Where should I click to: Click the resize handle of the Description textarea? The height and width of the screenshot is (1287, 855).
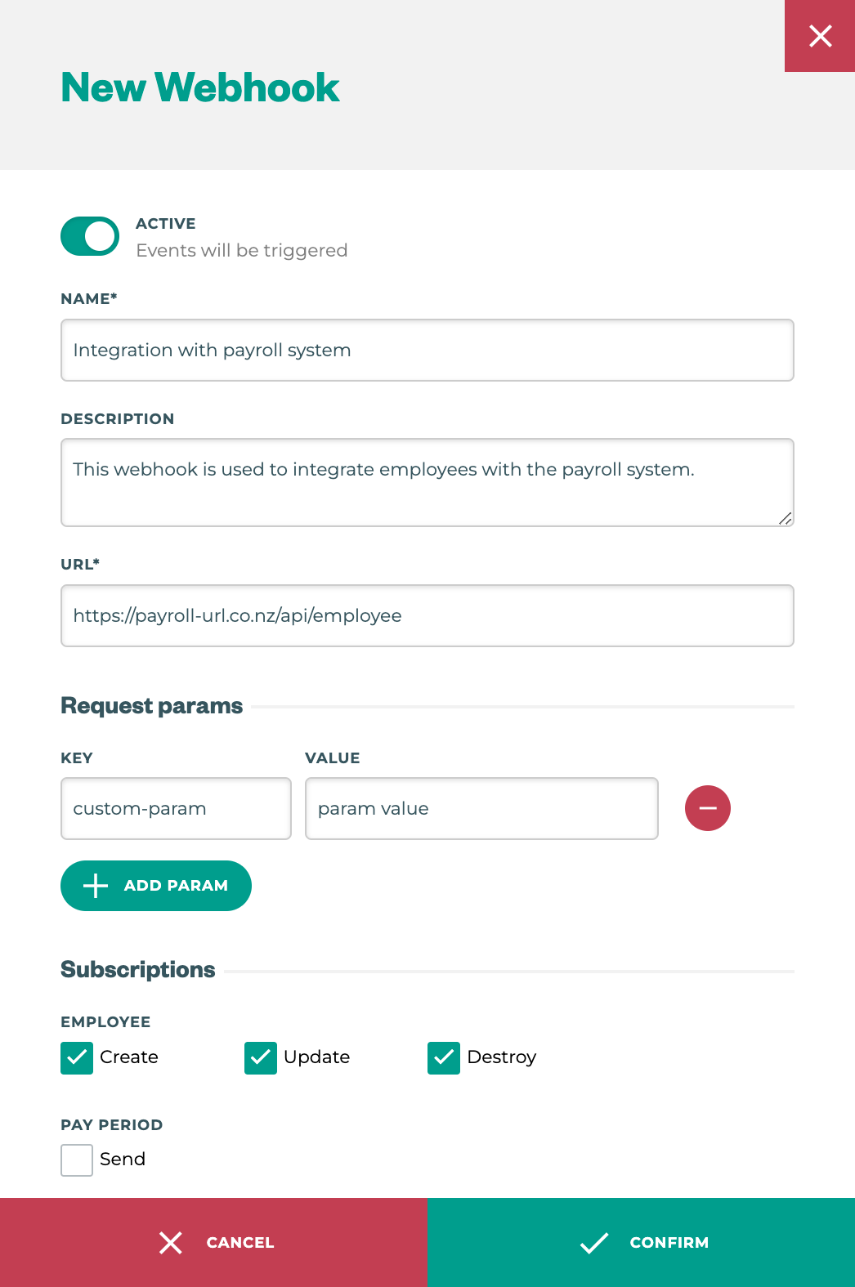(x=786, y=520)
